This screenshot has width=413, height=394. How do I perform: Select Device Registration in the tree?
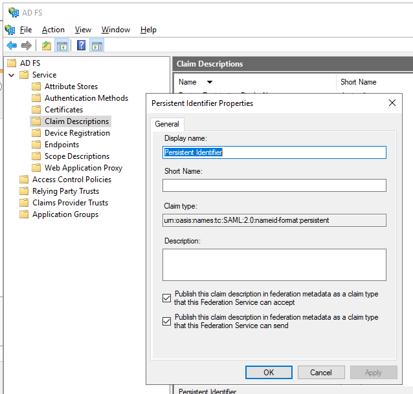coord(77,133)
